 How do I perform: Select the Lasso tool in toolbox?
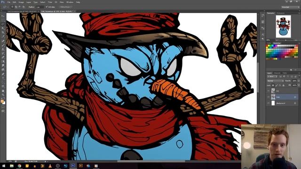click(3, 24)
